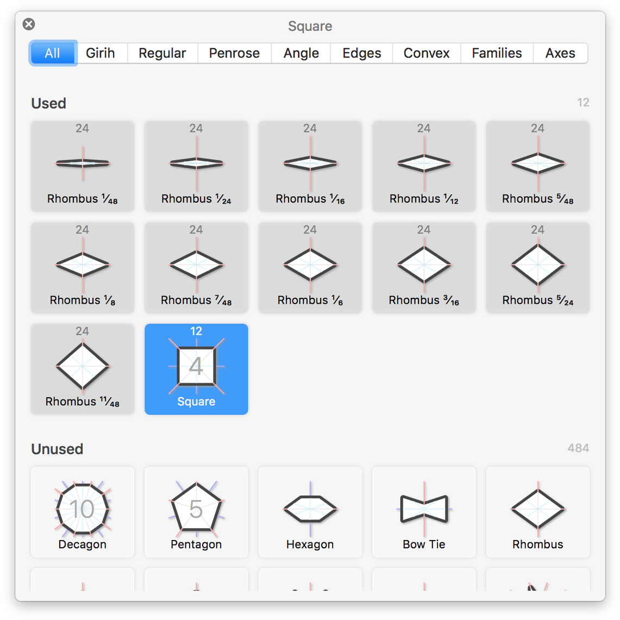Open the Edges tab

pos(361,53)
